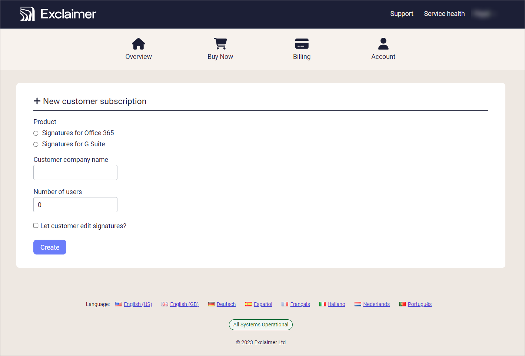Viewport: 525px width, 356px height.
Task: Open the Support menu item
Action: [x=402, y=14]
